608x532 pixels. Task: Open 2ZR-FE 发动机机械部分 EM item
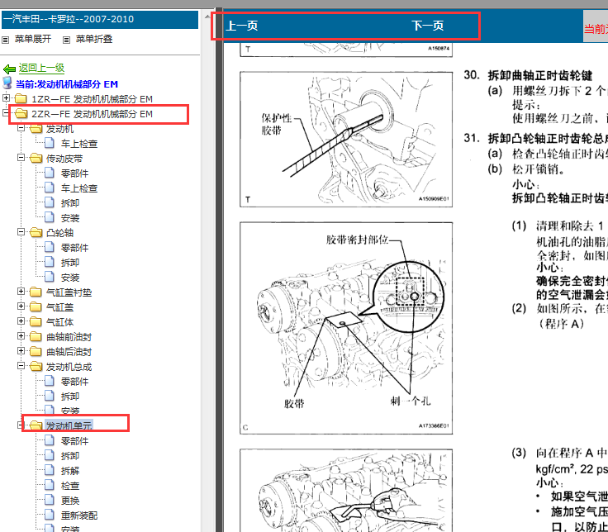coord(93,114)
